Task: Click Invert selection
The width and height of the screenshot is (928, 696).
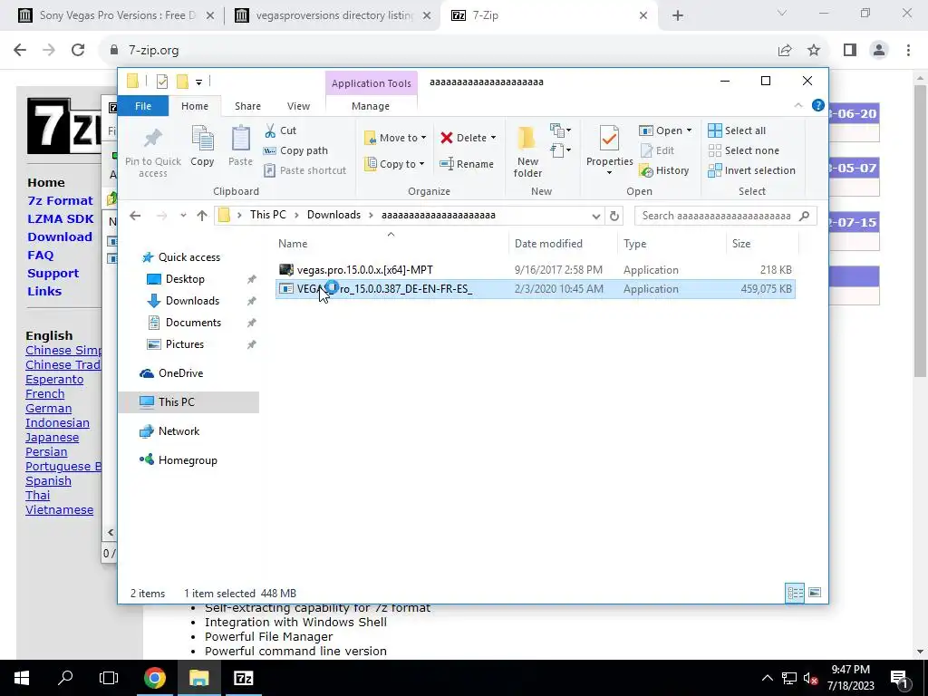Action: [751, 170]
